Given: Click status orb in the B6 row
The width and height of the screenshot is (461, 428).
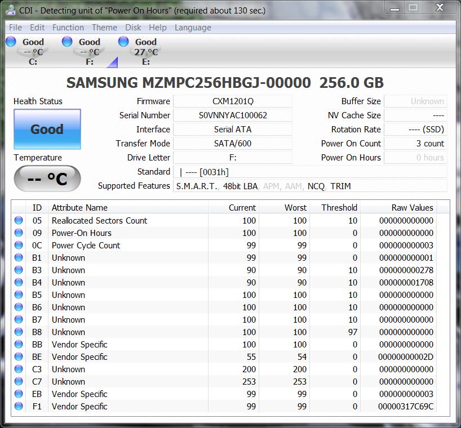Looking at the screenshot, I should click(19, 307).
